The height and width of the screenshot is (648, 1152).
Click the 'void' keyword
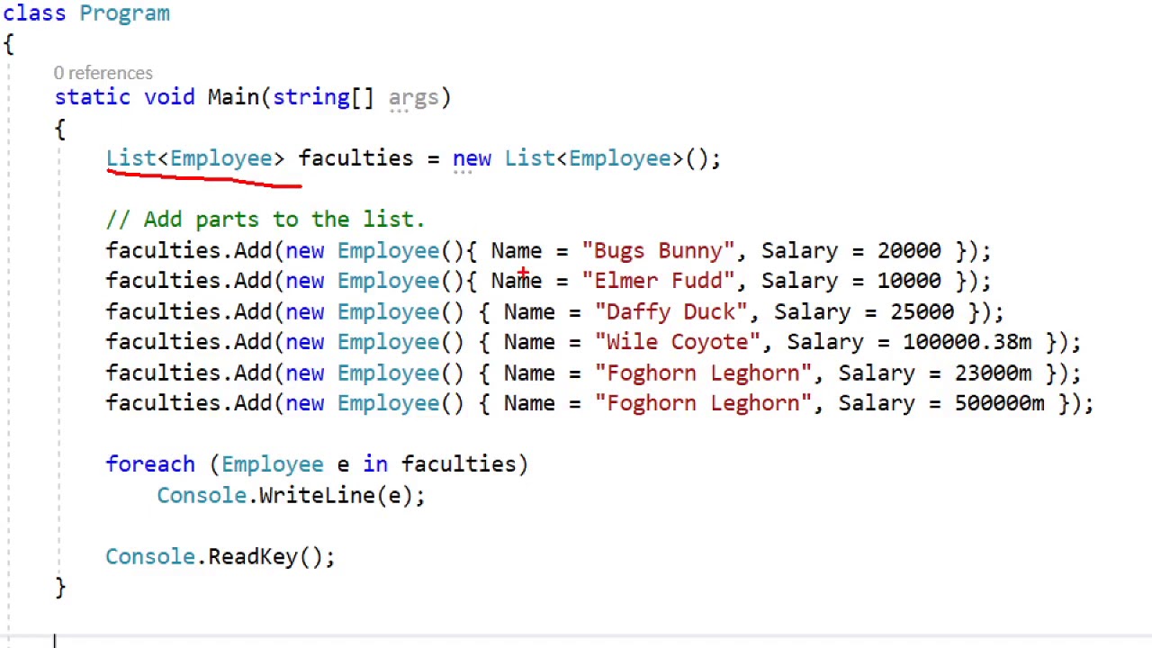169,97
